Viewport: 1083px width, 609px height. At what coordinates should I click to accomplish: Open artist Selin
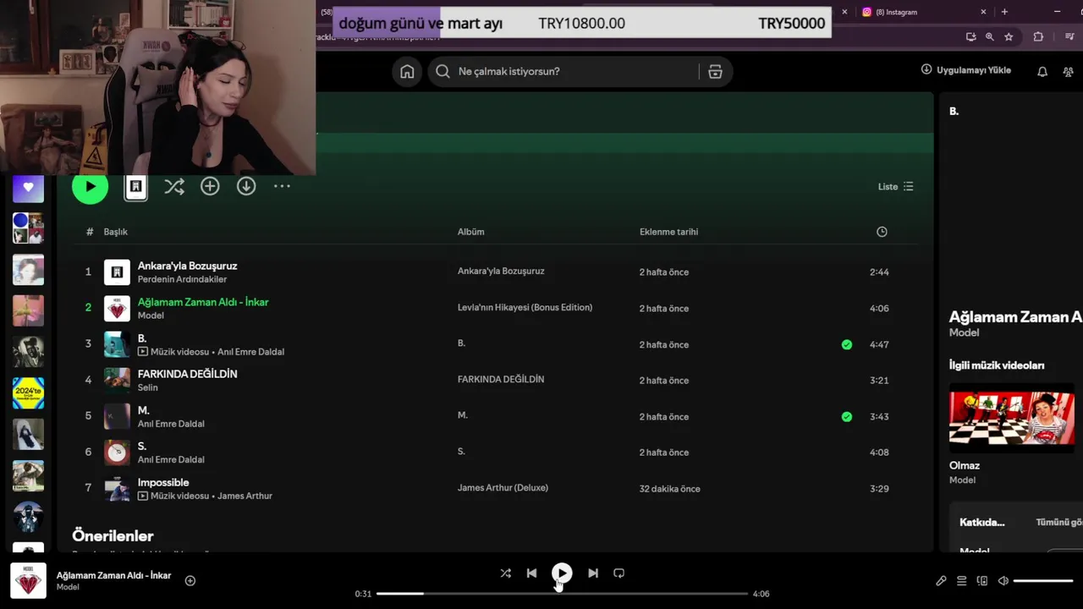148,387
